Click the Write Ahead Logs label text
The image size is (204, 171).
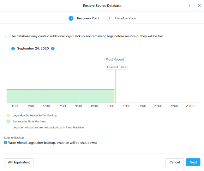coord(52,143)
